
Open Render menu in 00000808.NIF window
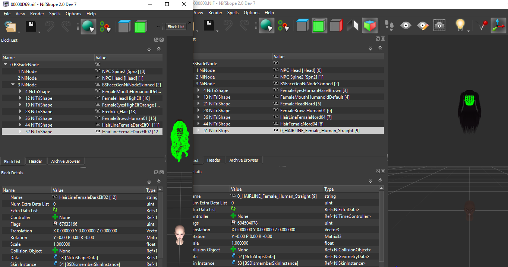215,13
